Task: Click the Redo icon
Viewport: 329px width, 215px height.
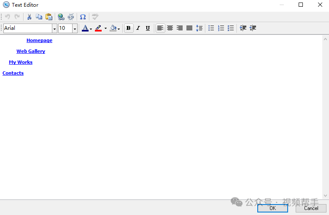Action: [17, 17]
